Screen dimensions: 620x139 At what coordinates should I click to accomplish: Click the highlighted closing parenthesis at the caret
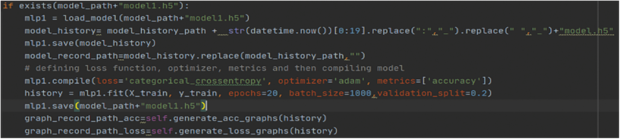(x=203, y=106)
